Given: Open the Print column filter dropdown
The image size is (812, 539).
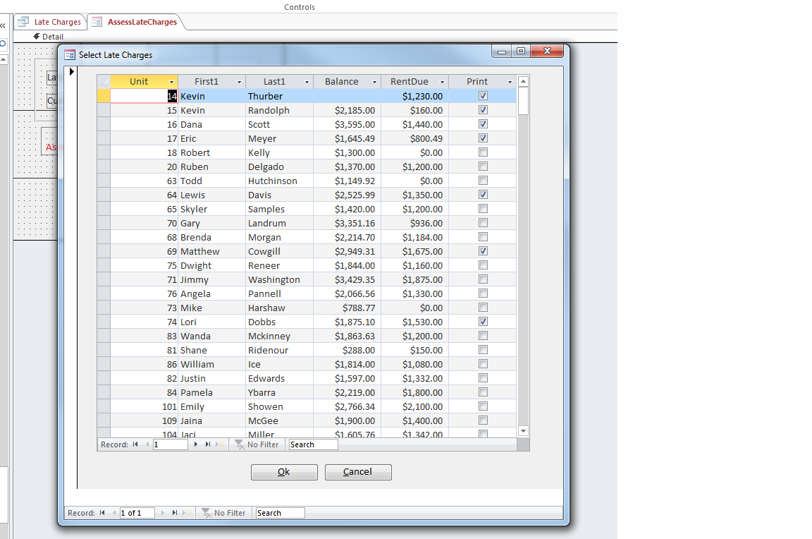Looking at the screenshot, I should coord(510,82).
